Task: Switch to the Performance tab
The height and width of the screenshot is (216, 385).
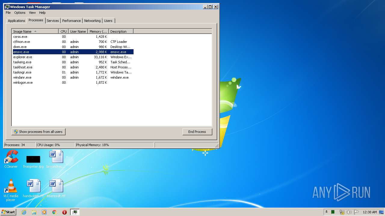Action: click(x=71, y=21)
